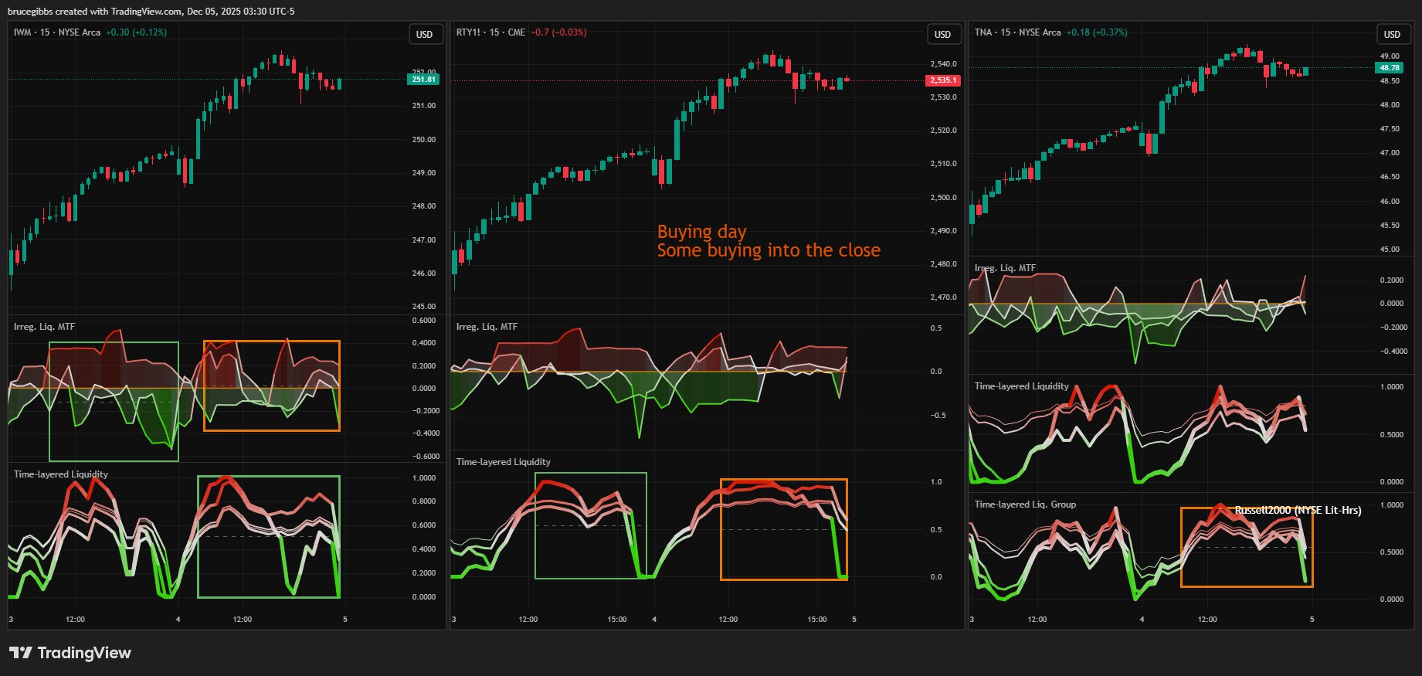Screen dimensions: 1422x676
Task: Click the RTY1! symbol title in middle chart
Action: [x=468, y=32]
